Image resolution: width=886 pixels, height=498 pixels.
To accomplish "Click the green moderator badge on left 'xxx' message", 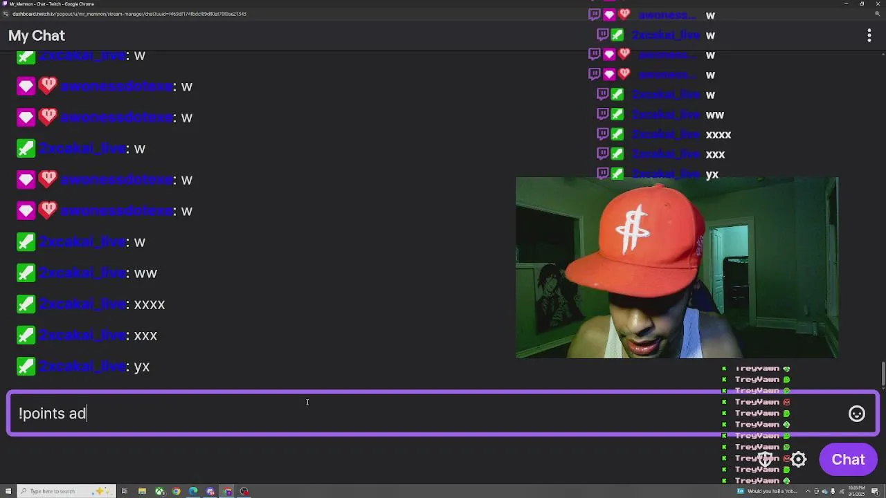I will [x=26, y=335].
